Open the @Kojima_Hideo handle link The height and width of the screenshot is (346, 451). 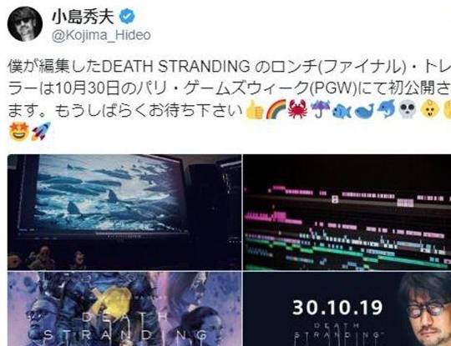(101, 36)
